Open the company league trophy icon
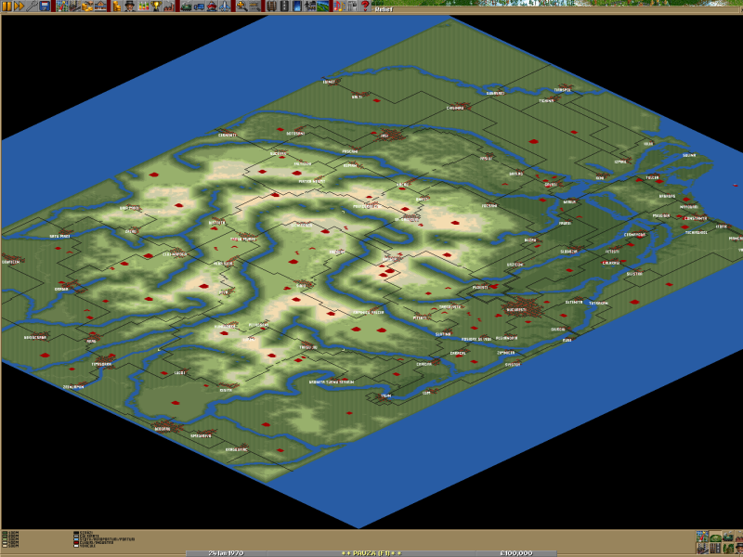 point(156,6)
